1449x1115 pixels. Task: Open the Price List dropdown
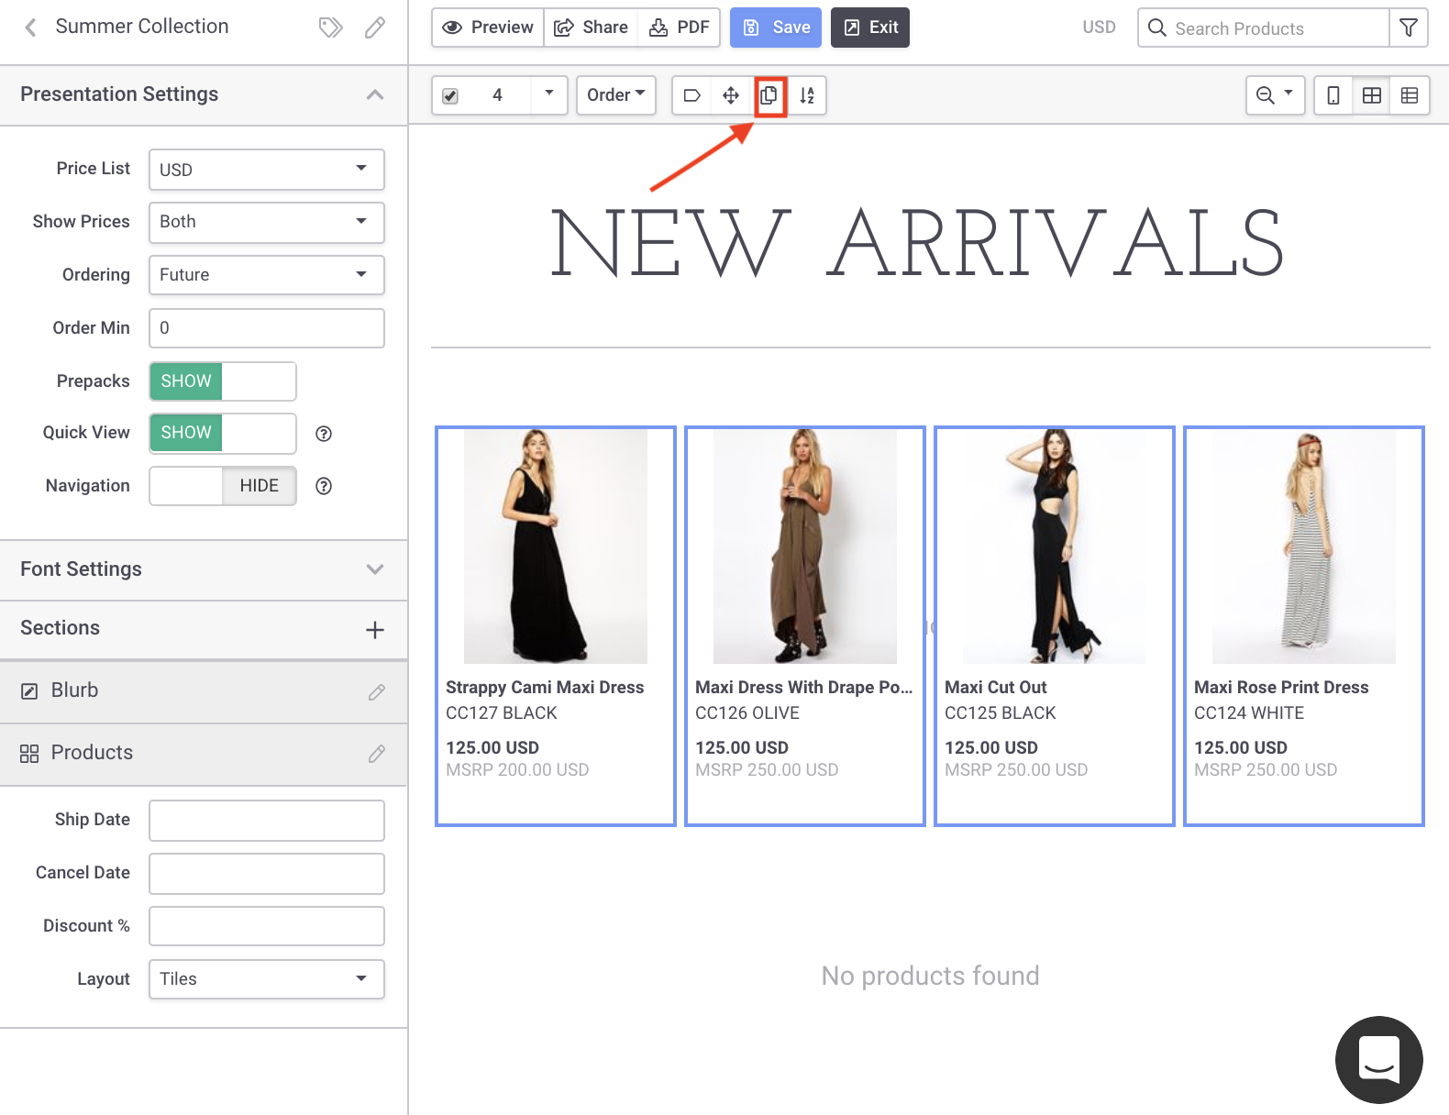(267, 170)
